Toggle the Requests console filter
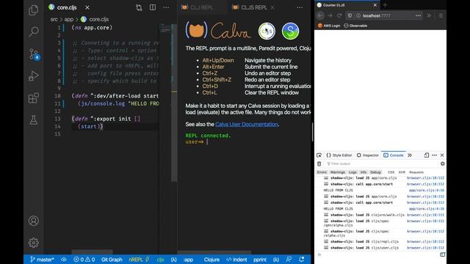Screen dimensions: 470x264 [416, 172]
